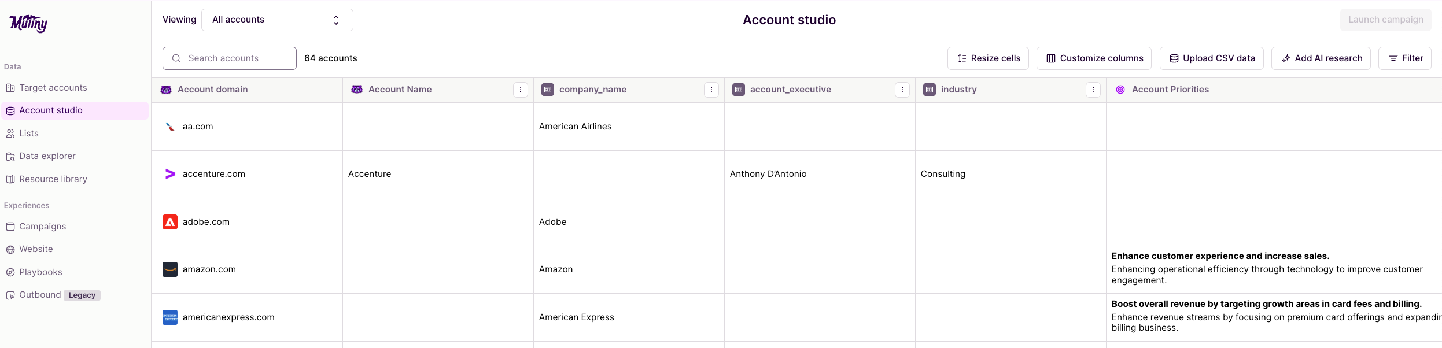The width and height of the screenshot is (1442, 348).
Task: Click the Accenture account name cell
Action: (438, 174)
